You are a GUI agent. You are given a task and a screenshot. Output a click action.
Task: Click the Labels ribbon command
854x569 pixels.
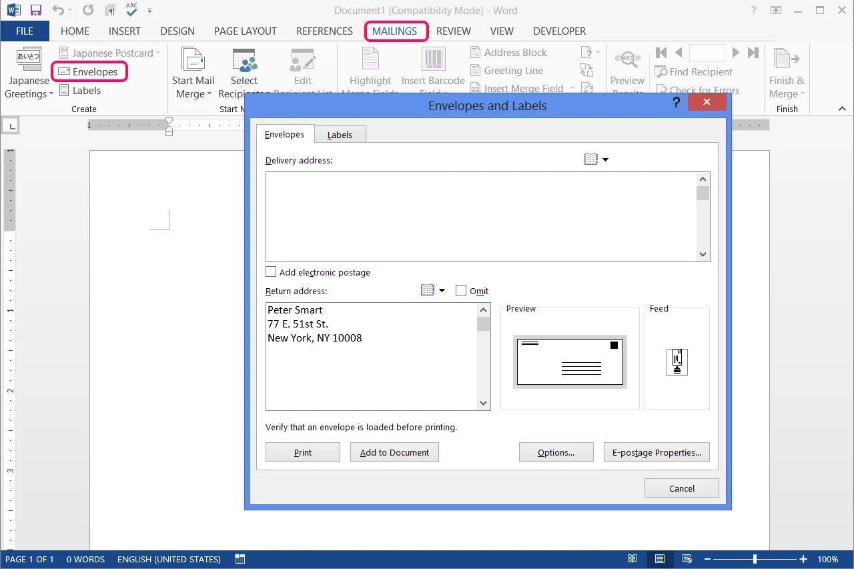click(80, 90)
